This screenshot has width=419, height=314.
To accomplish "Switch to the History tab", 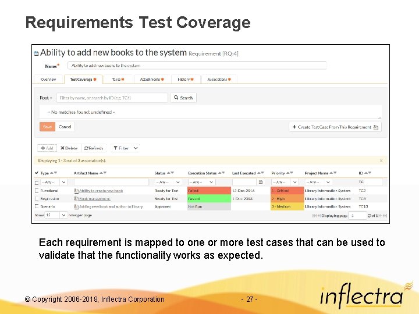I will point(186,79).
